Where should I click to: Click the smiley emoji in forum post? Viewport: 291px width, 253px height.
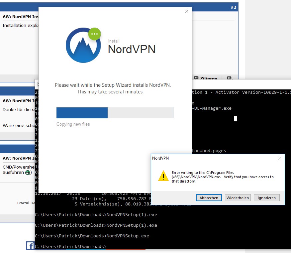tap(28, 173)
